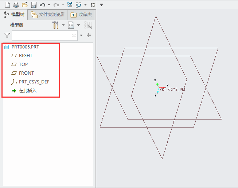Create a new file with the blank page icon
The width and height of the screenshot is (238, 188).
pos(7,5)
